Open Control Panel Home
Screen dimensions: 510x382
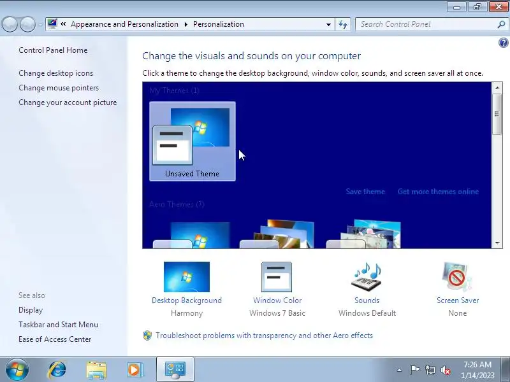tap(53, 50)
